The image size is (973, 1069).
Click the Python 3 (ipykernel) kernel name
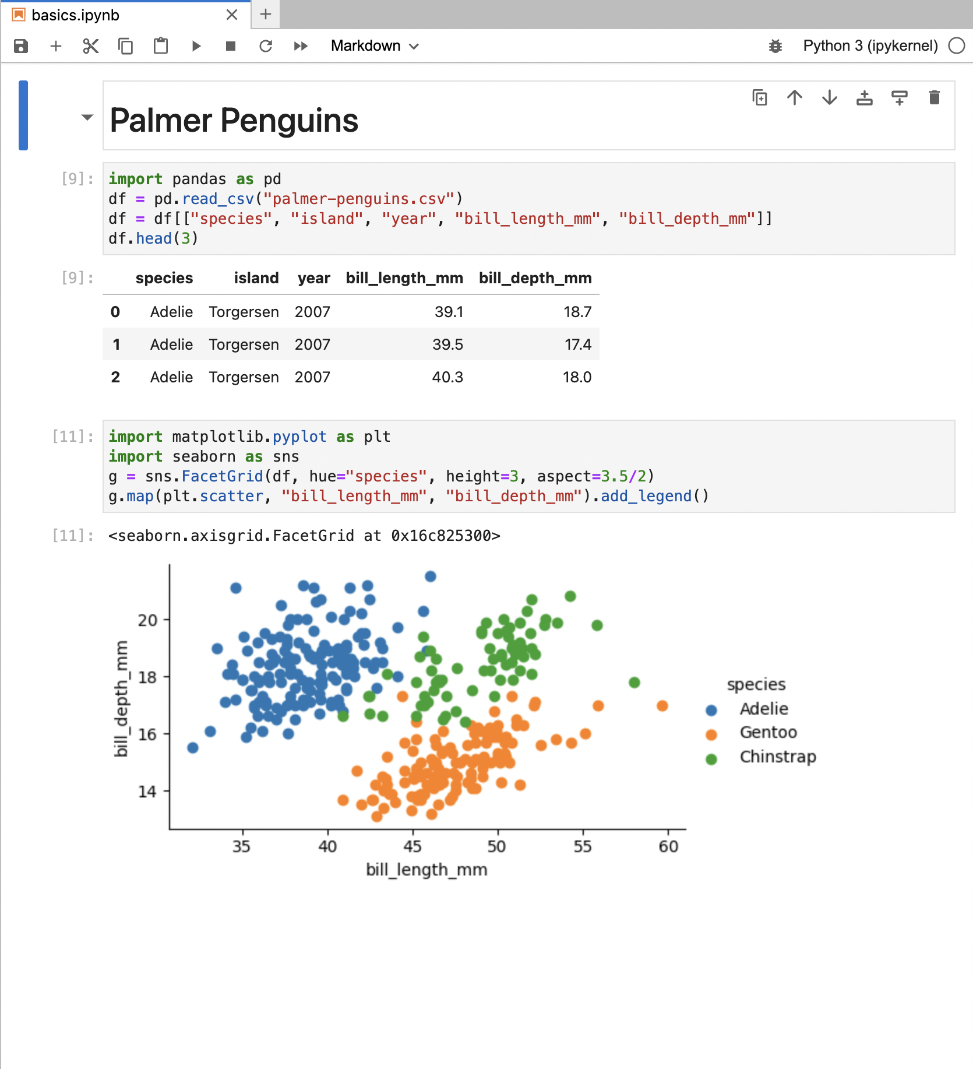[x=870, y=46]
